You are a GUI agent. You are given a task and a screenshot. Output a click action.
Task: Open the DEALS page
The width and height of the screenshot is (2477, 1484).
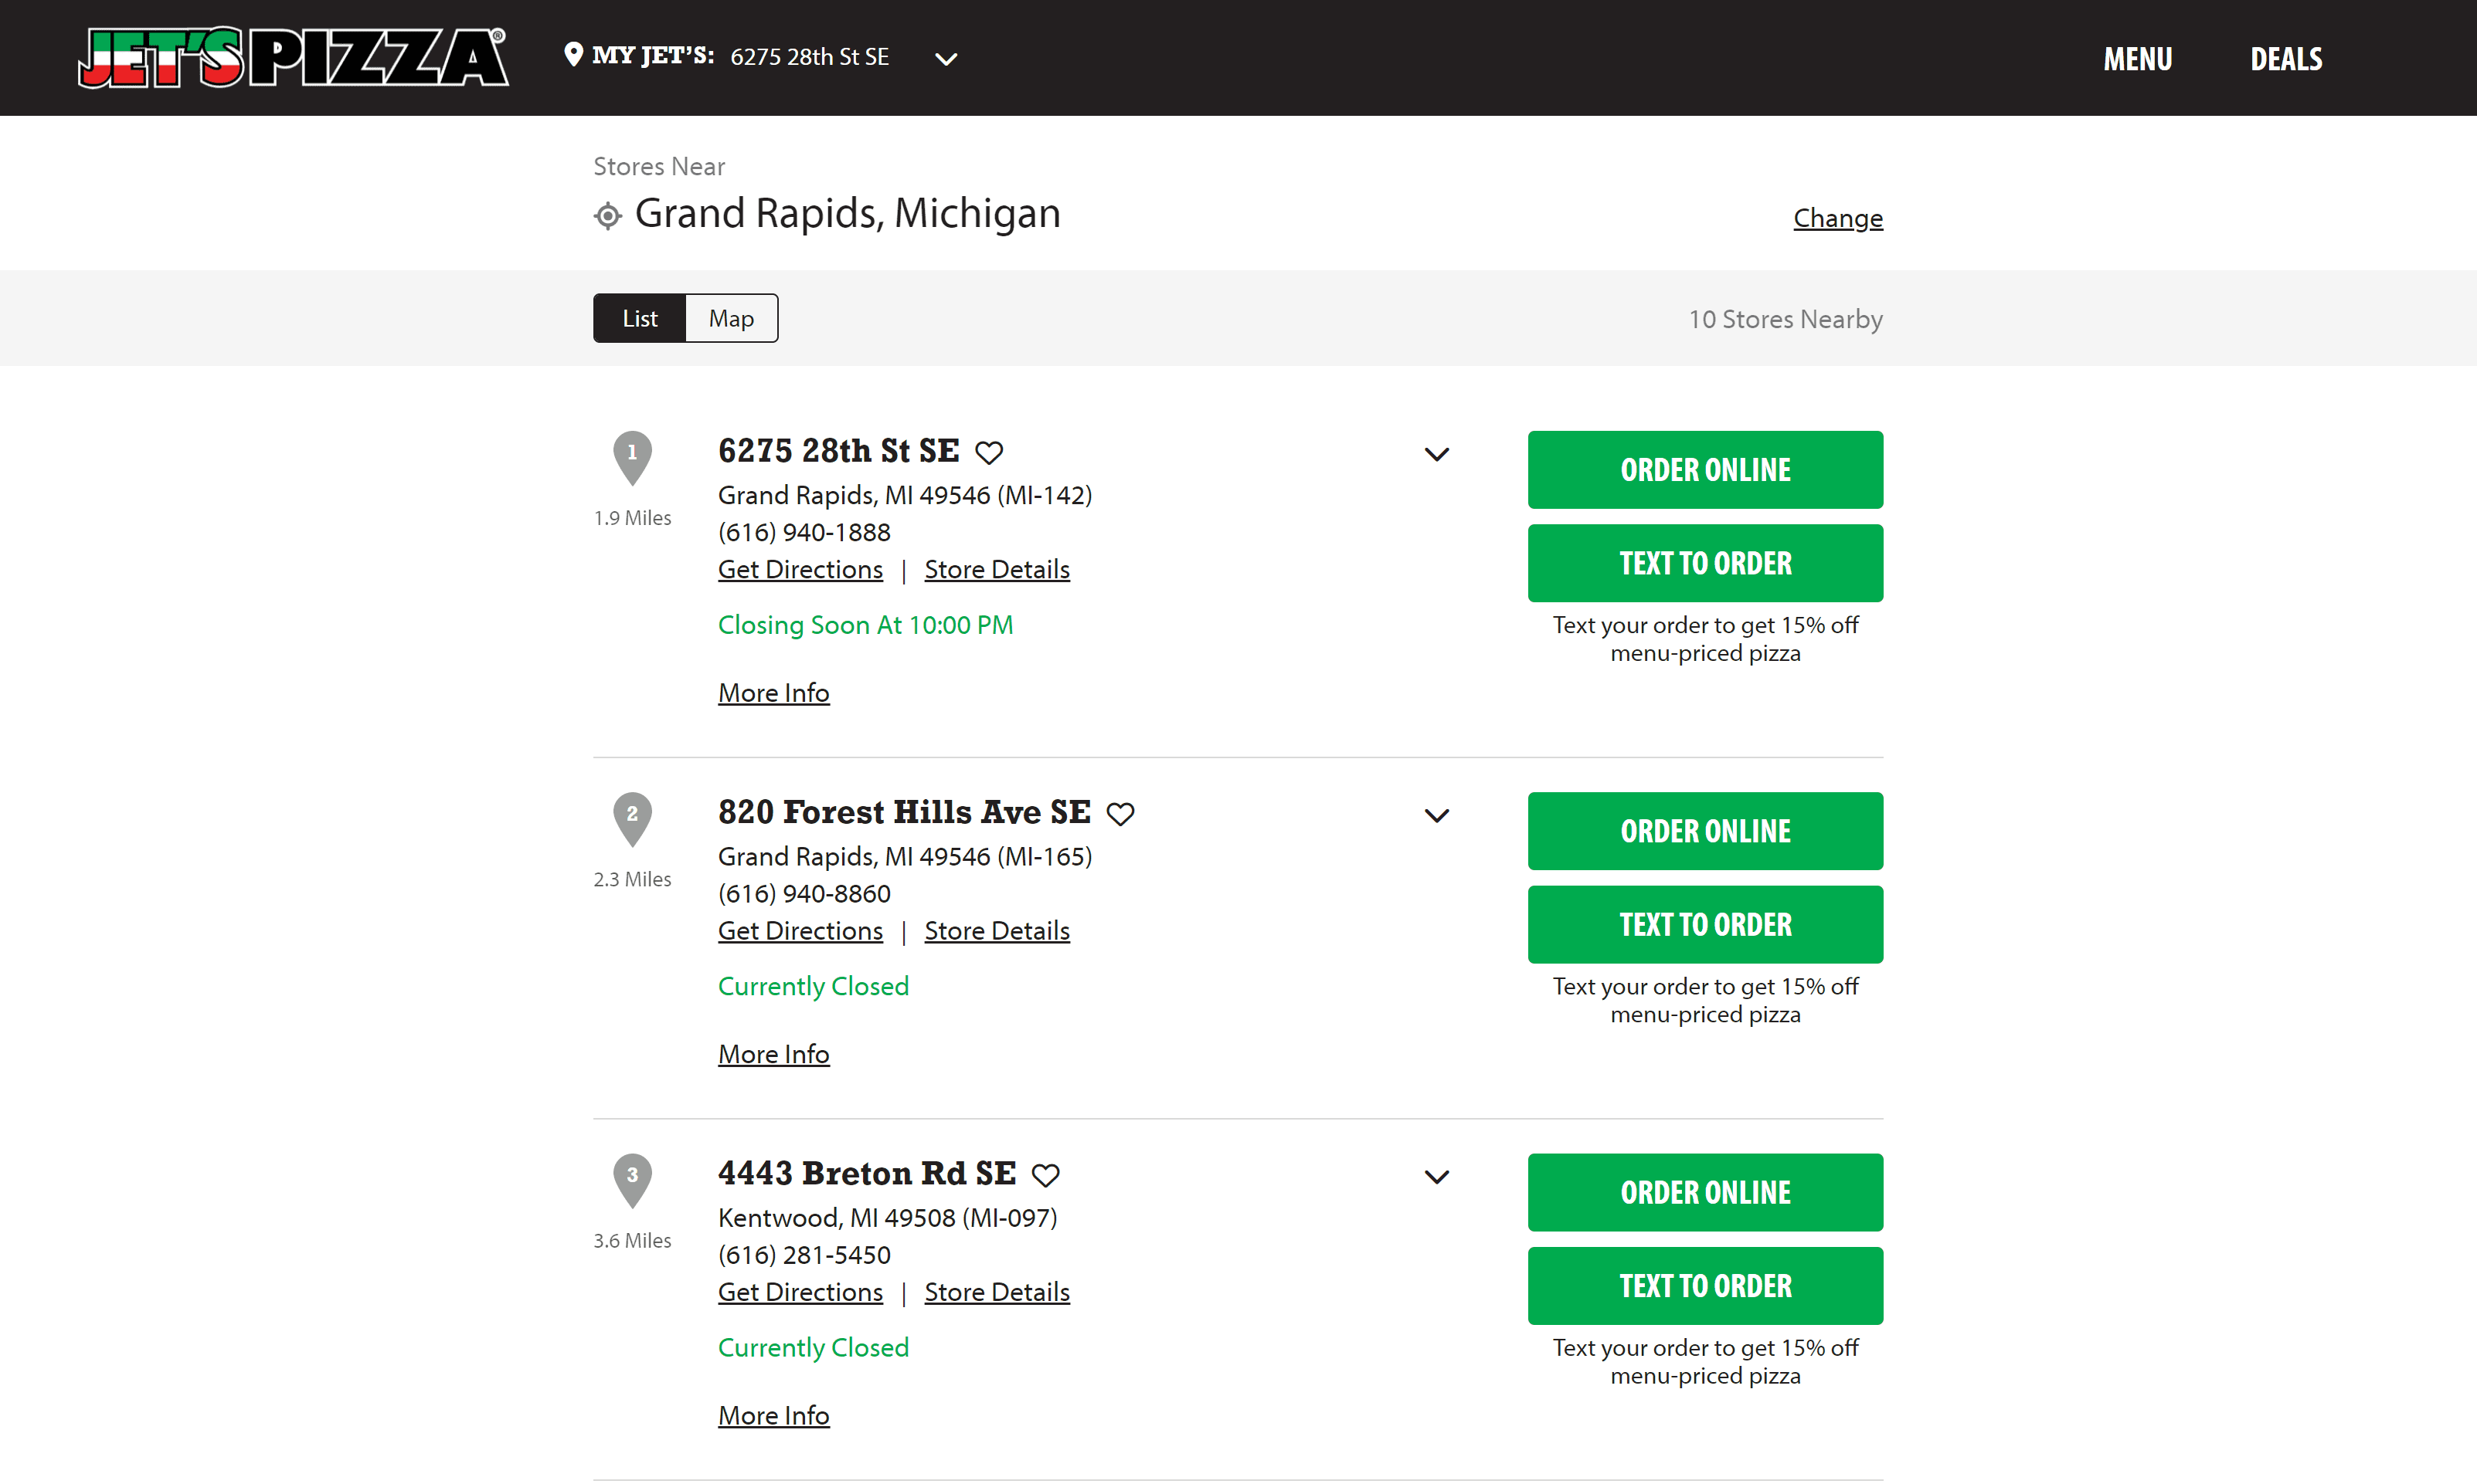(2286, 58)
